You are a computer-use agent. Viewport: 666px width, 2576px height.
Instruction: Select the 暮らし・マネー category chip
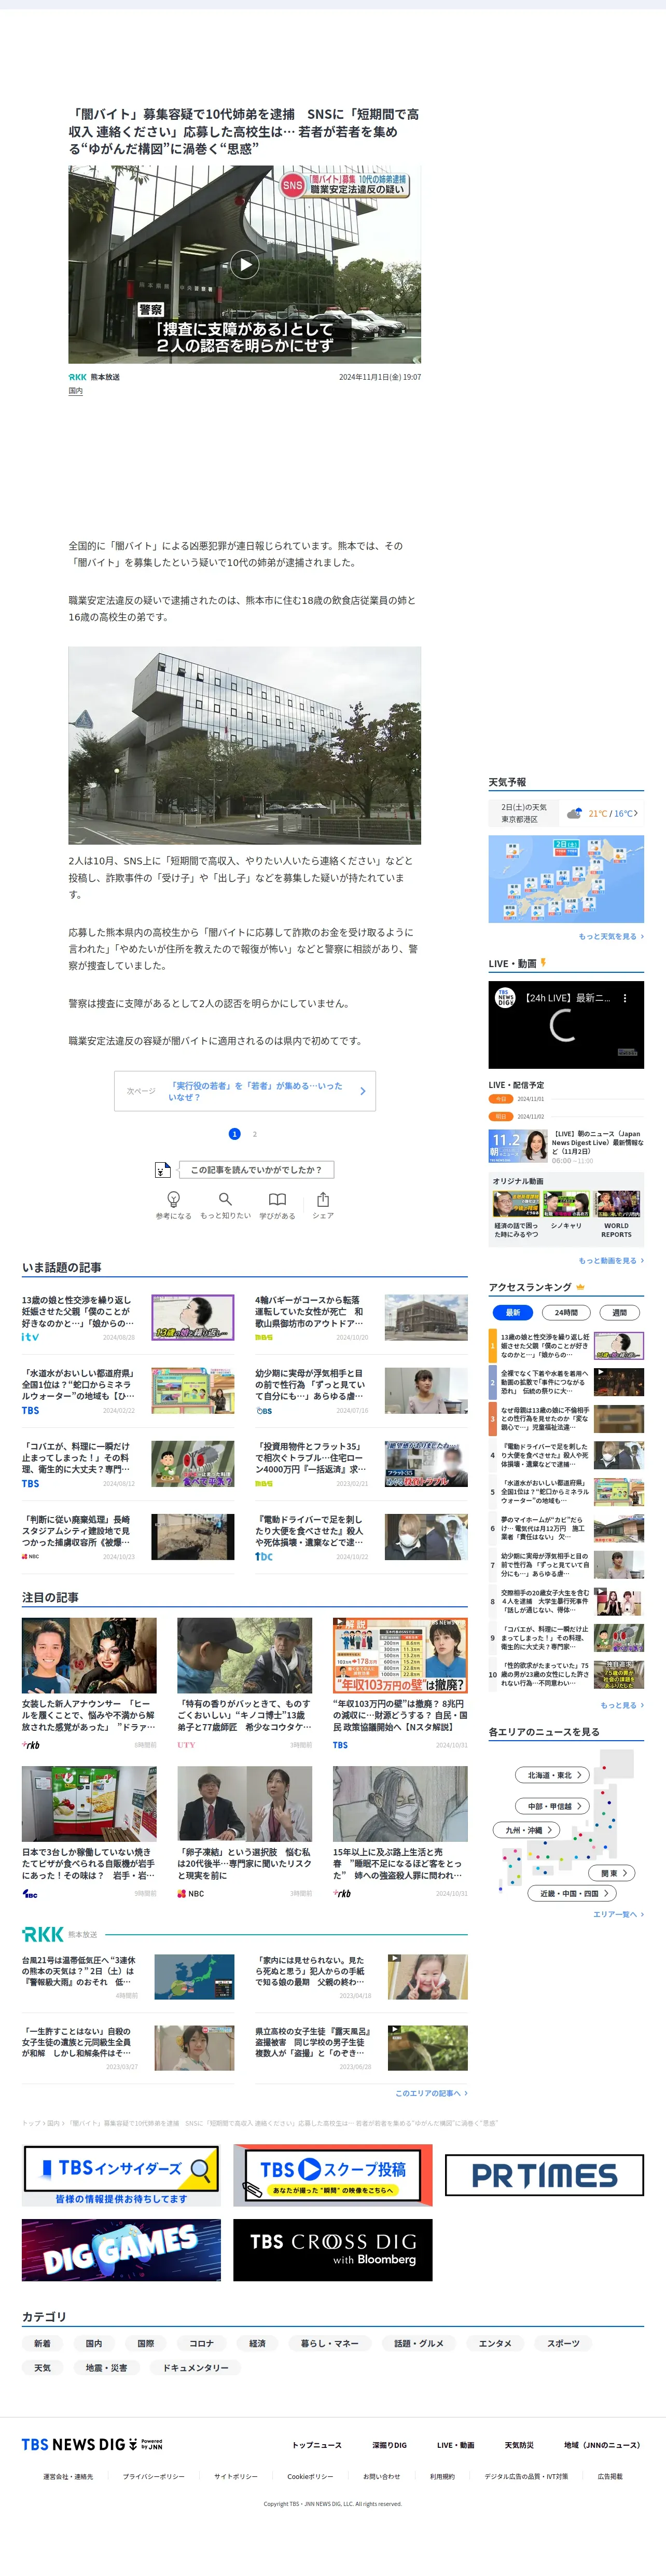(329, 2343)
